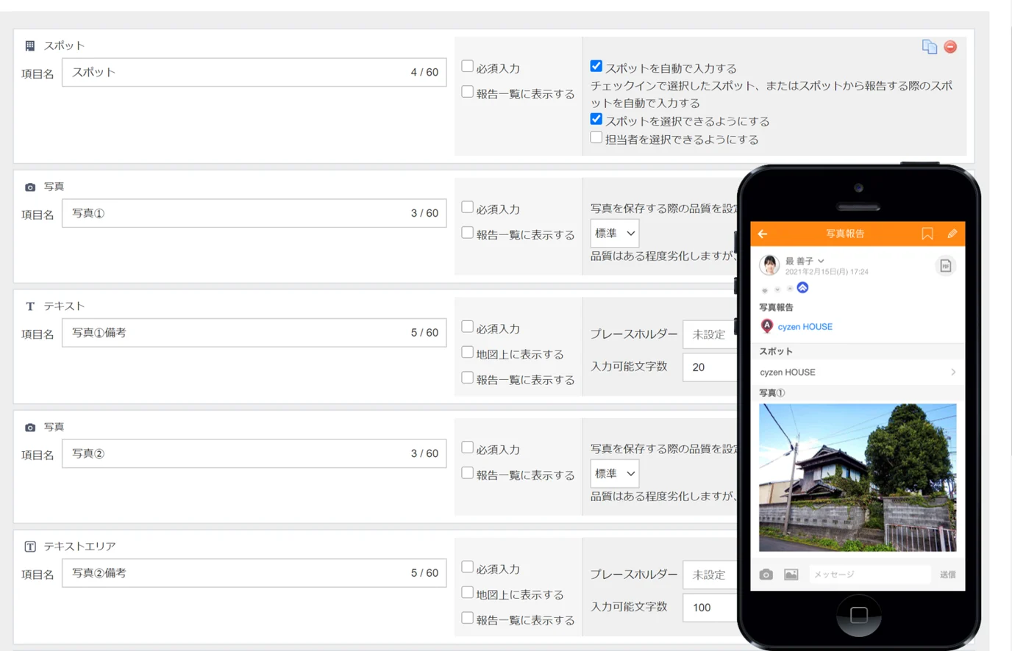Click the 写真①備考 item name field
Viewport: 1012px width, 651px height.
pyautogui.click(x=254, y=333)
